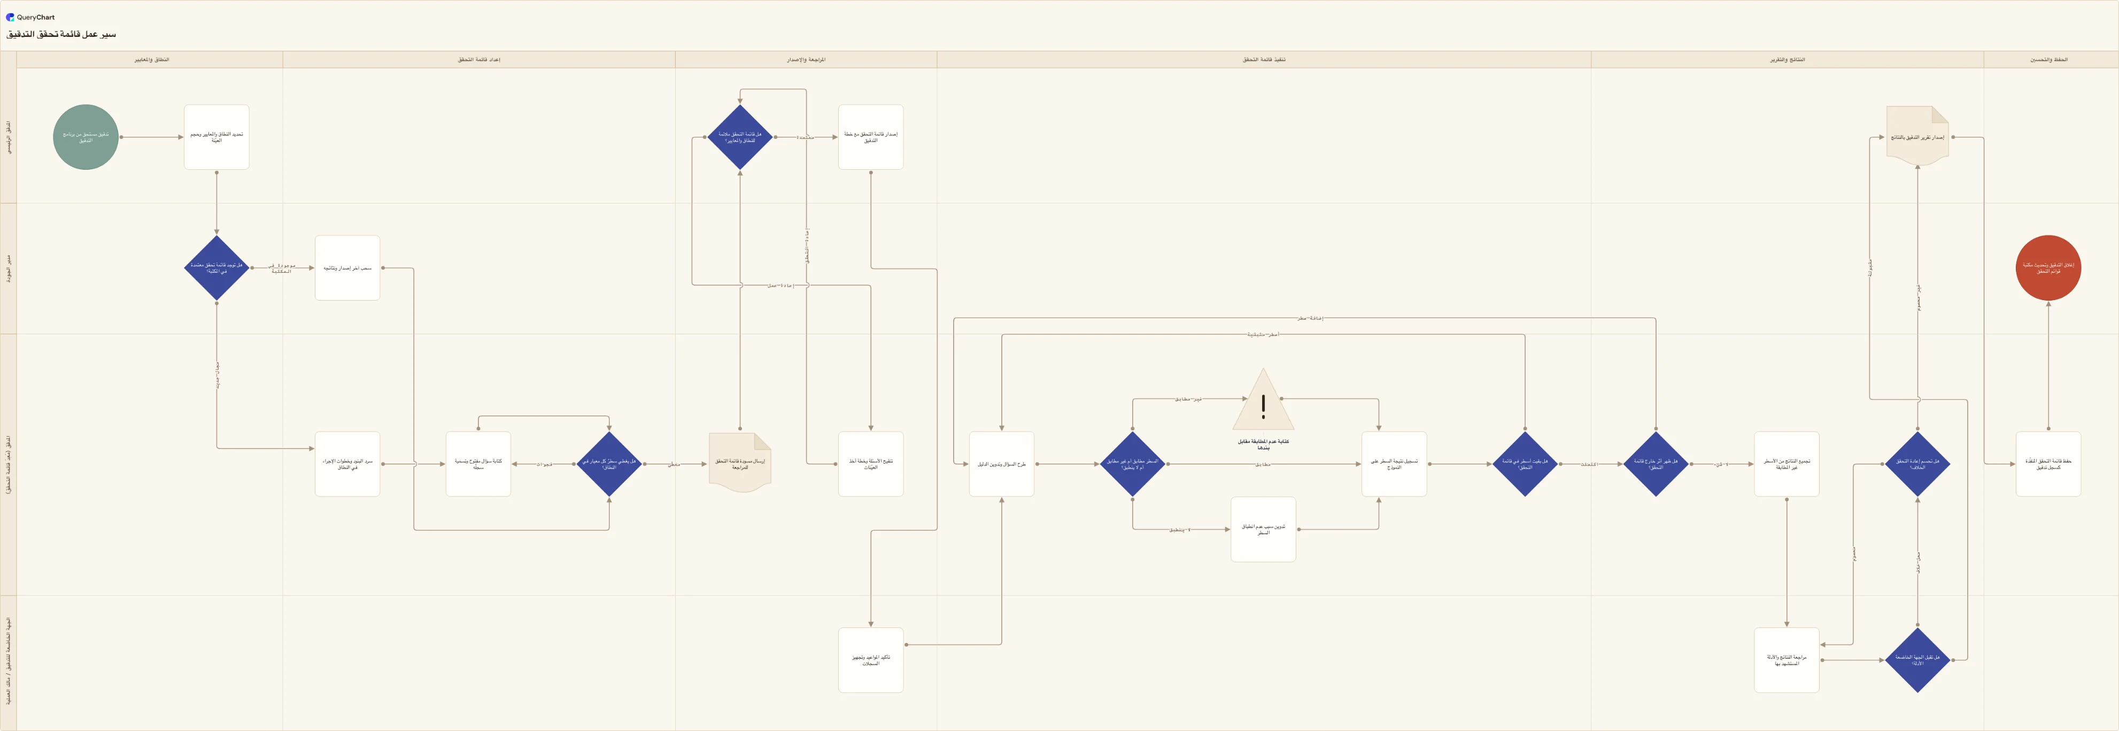Select the audit report document shape 'إصدار تقرير التدقيق'
Screen dimensions: 2119x731
tap(1917, 136)
